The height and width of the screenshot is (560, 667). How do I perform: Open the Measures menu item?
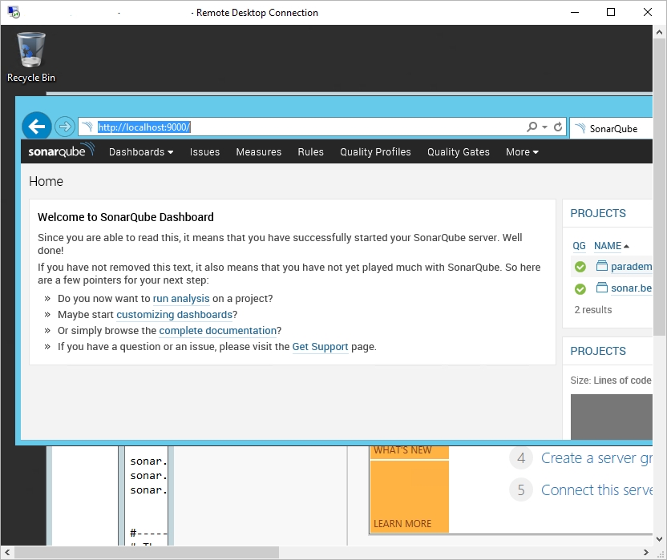(x=259, y=151)
